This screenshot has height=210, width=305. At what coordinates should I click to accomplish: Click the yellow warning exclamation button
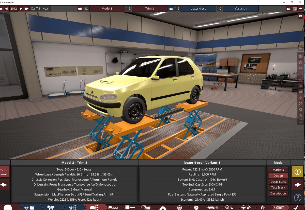[x=297, y=172]
